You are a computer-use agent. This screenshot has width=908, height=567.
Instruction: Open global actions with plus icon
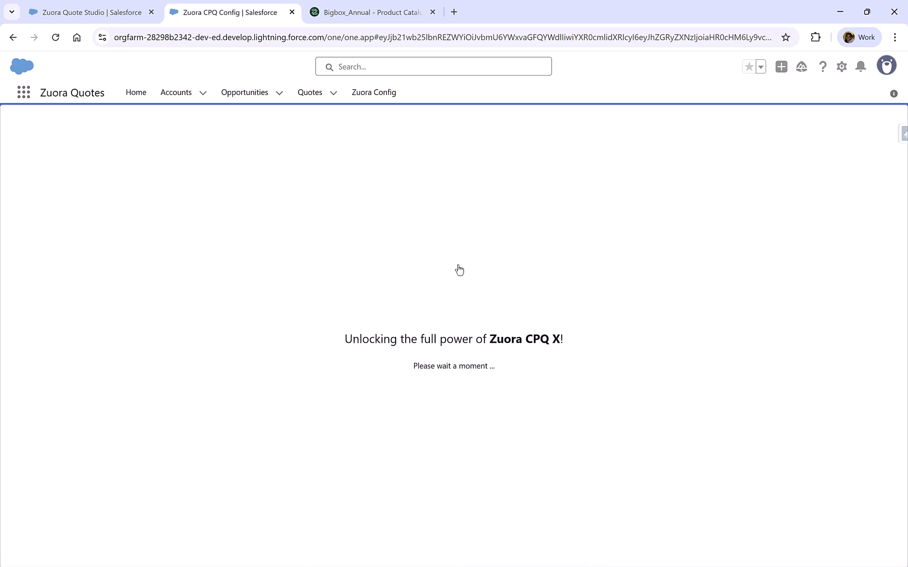pos(781,67)
